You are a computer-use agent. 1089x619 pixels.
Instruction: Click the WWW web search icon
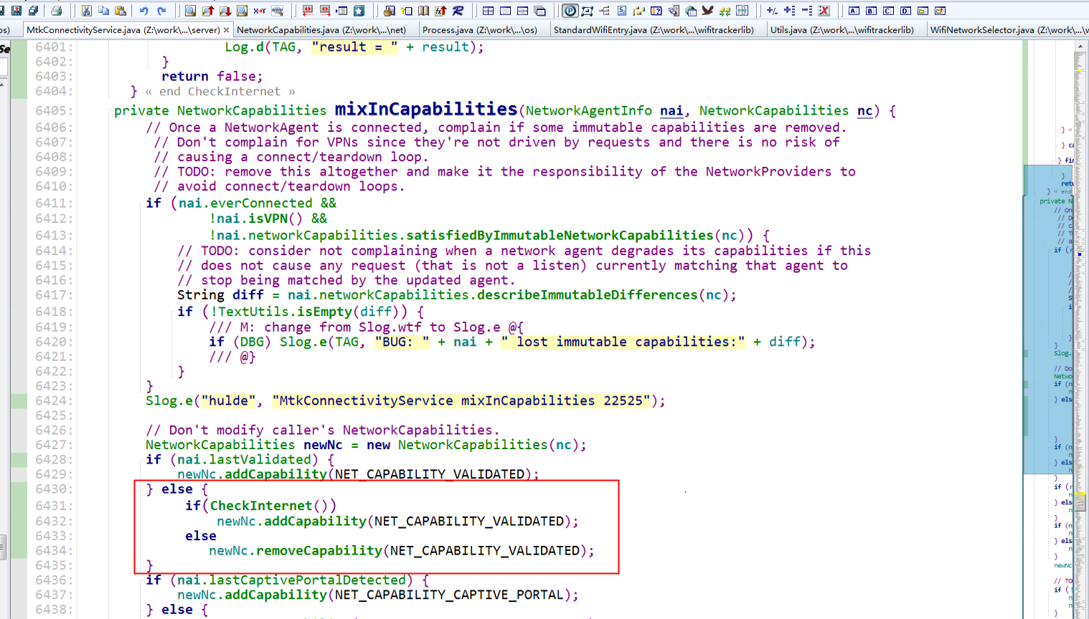coord(277,11)
